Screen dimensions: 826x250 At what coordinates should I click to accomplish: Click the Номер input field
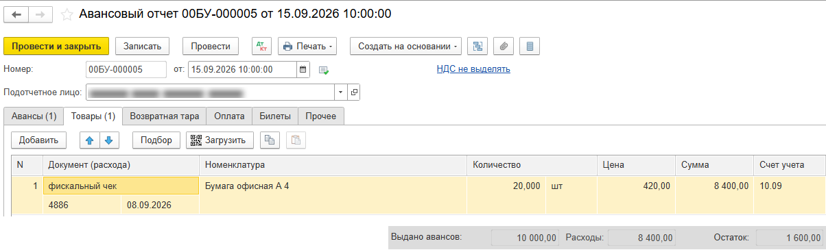(x=126, y=69)
